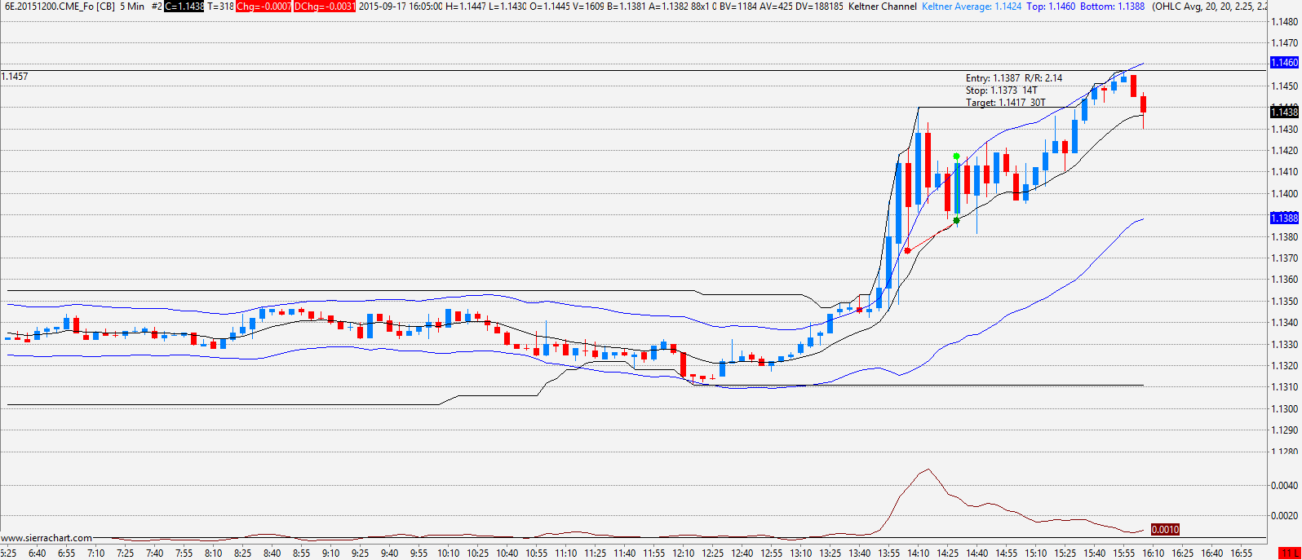The height and width of the screenshot is (560, 1302).
Task: Click the 'H=1.1447' high value
Action: 465,6
